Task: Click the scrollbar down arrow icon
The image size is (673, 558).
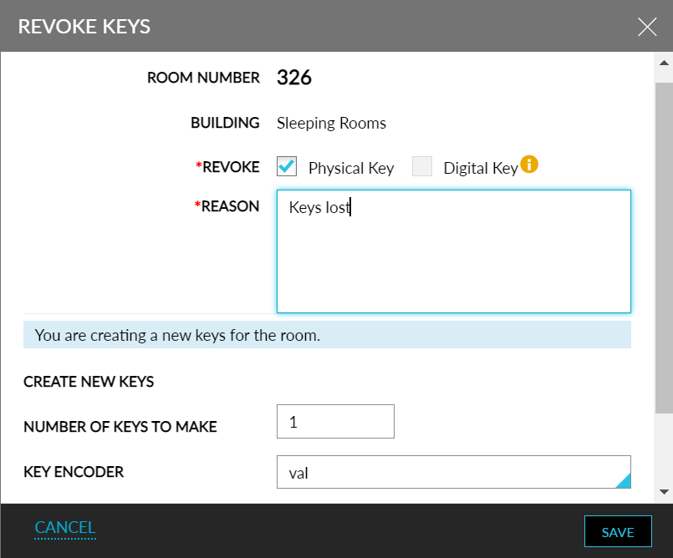Action: pos(665,492)
